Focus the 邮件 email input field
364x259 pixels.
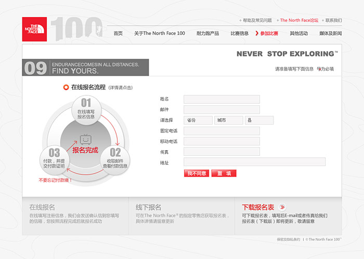pyautogui.click(x=222, y=110)
